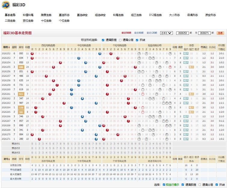Go to 012路走势 tab
This screenshot has width=227, height=188.
[x=155, y=15]
